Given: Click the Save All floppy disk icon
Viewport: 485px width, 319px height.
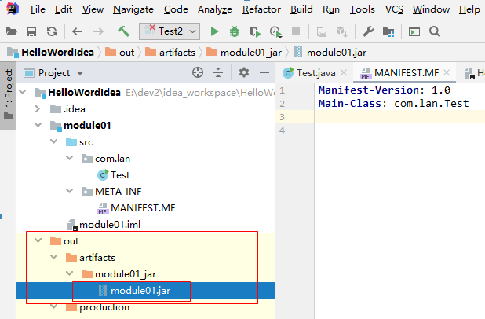Looking at the screenshot, I should [31, 31].
